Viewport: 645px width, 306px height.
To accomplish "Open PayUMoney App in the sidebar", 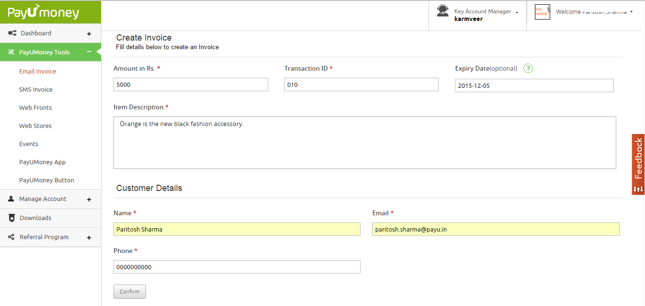I will pyautogui.click(x=42, y=162).
